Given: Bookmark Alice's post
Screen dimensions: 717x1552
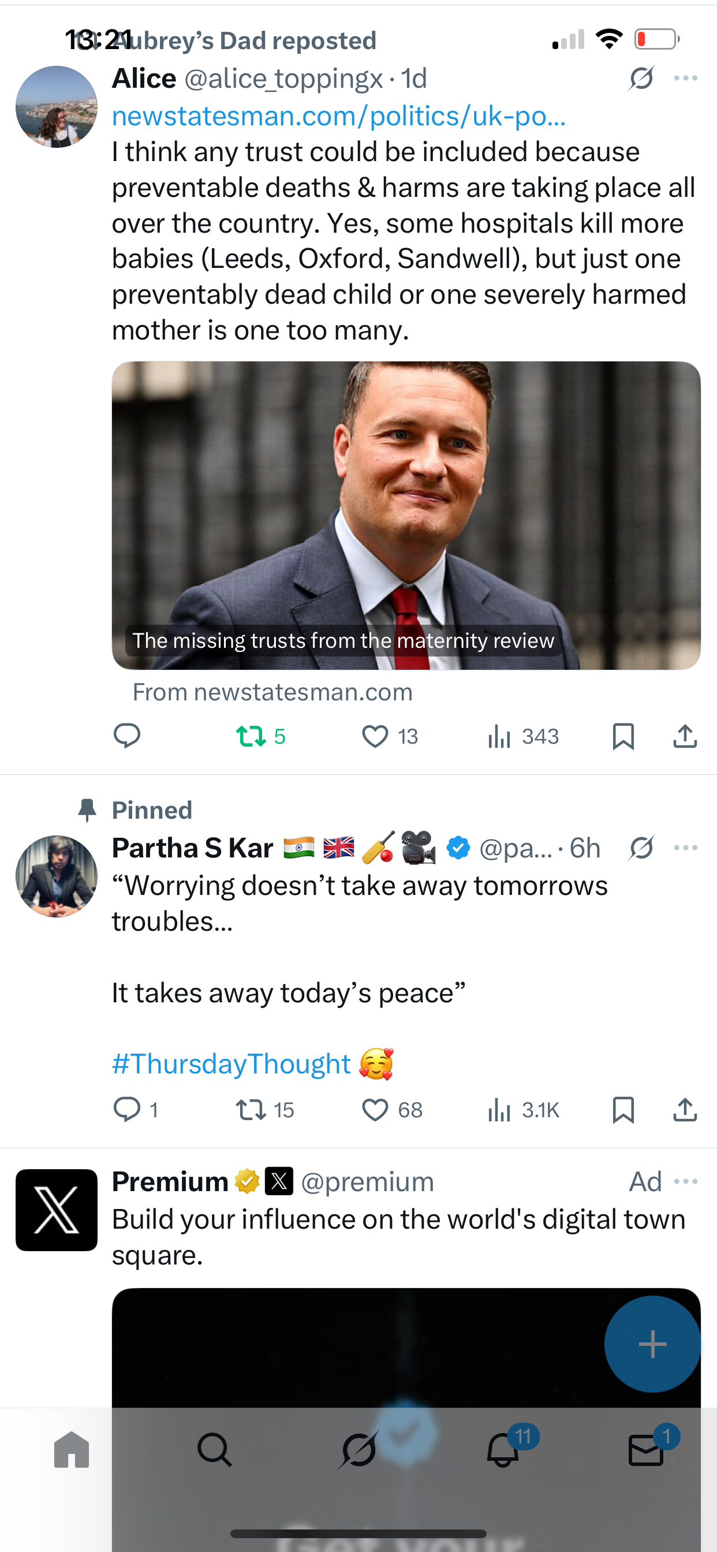Looking at the screenshot, I should [x=623, y=736].
